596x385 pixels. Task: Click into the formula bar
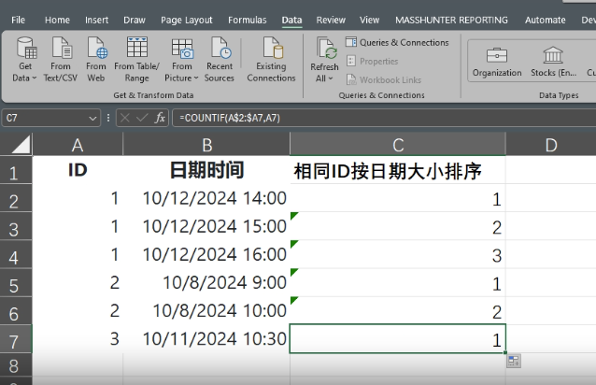point(384,118)
